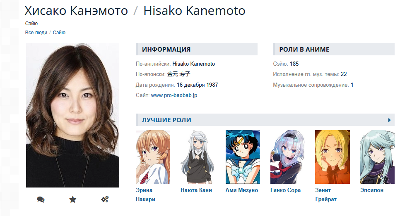Enlarge Hisako Kanemoto's profile photo
The width and height of the screenshot is (400, 216).
pos(73,115)
